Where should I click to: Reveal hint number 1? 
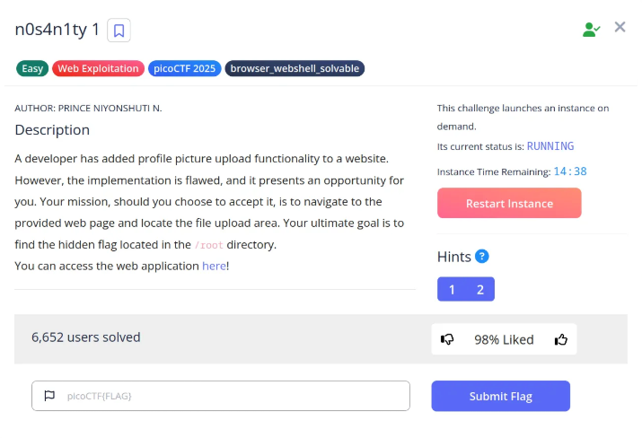[452, 289]
